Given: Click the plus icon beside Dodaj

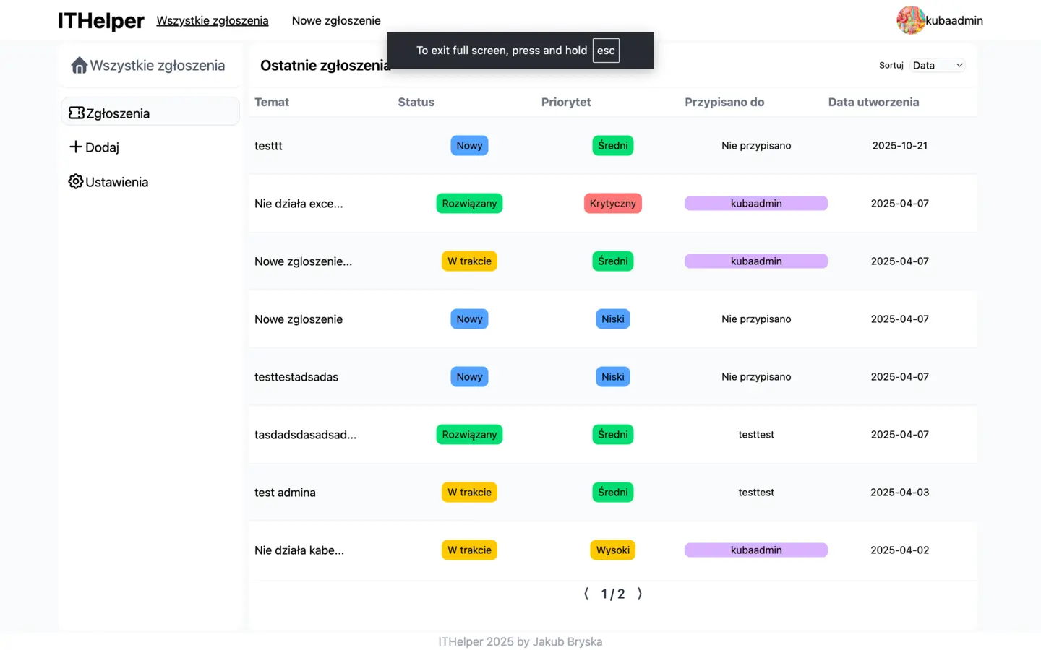Looking at the screenshot, I should pyautogui.click(x=75, y=147).
